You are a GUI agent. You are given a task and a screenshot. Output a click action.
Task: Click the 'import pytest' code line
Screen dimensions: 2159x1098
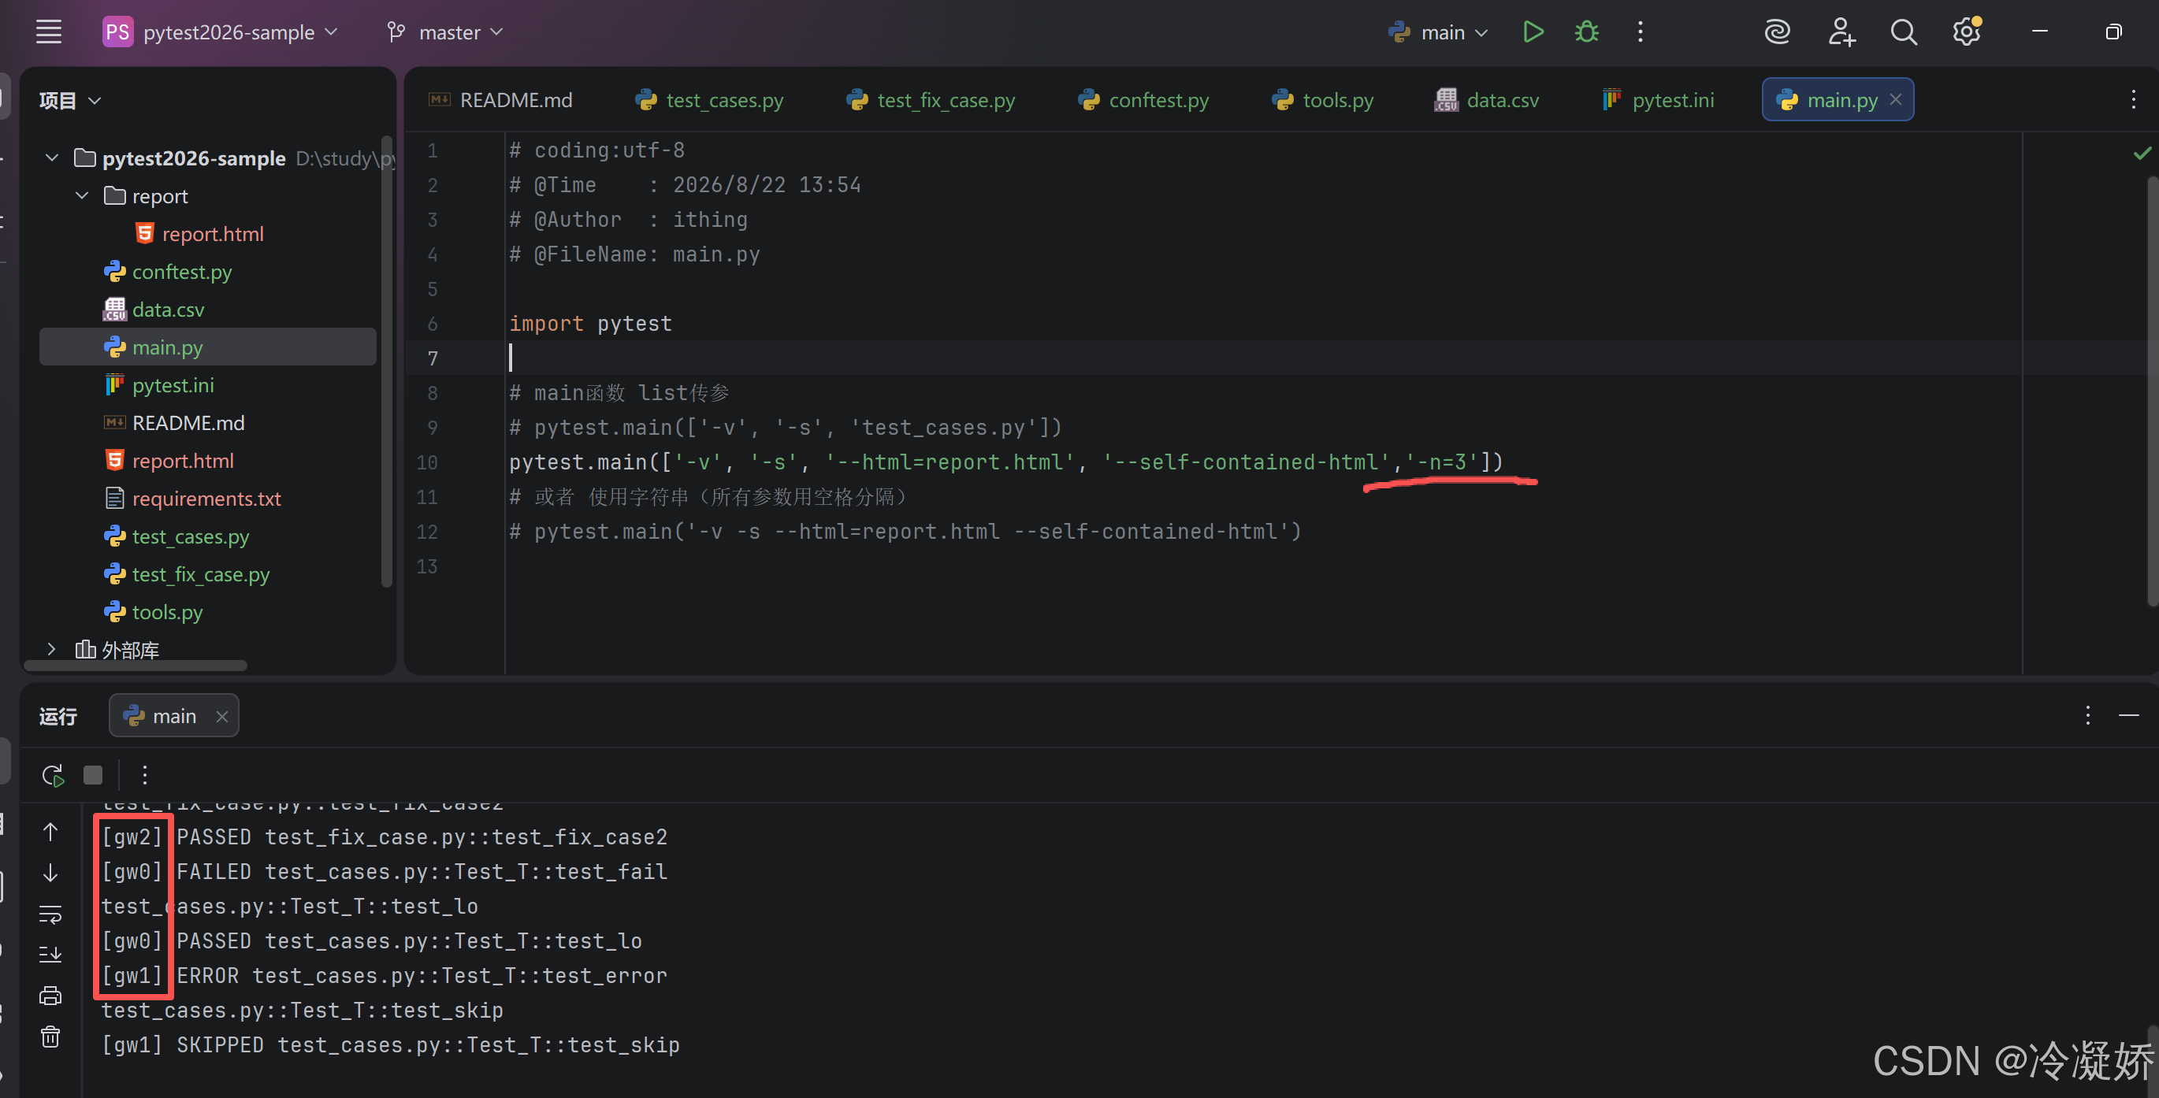tap(591, 323)
